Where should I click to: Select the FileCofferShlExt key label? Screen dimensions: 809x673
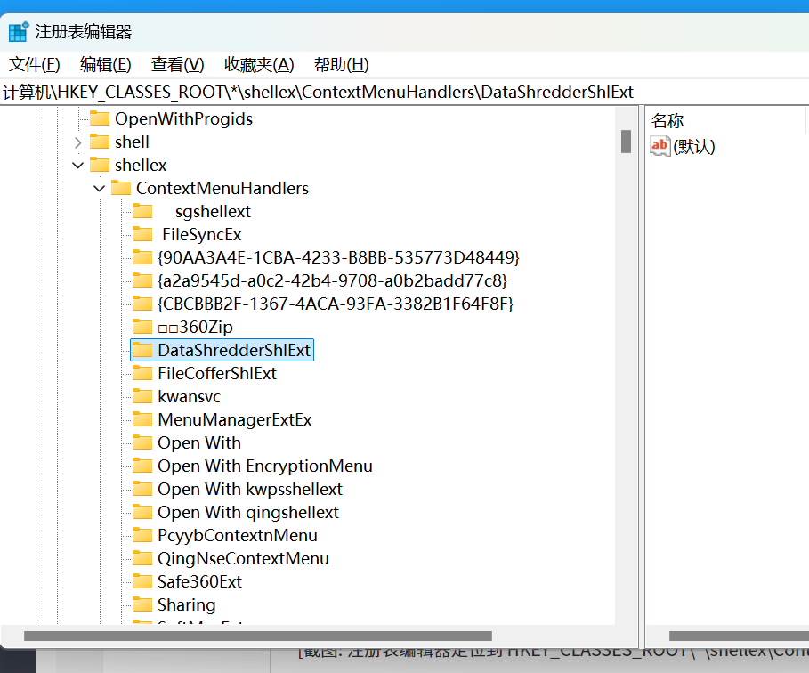pyautogui.click(x=217, y=374)
